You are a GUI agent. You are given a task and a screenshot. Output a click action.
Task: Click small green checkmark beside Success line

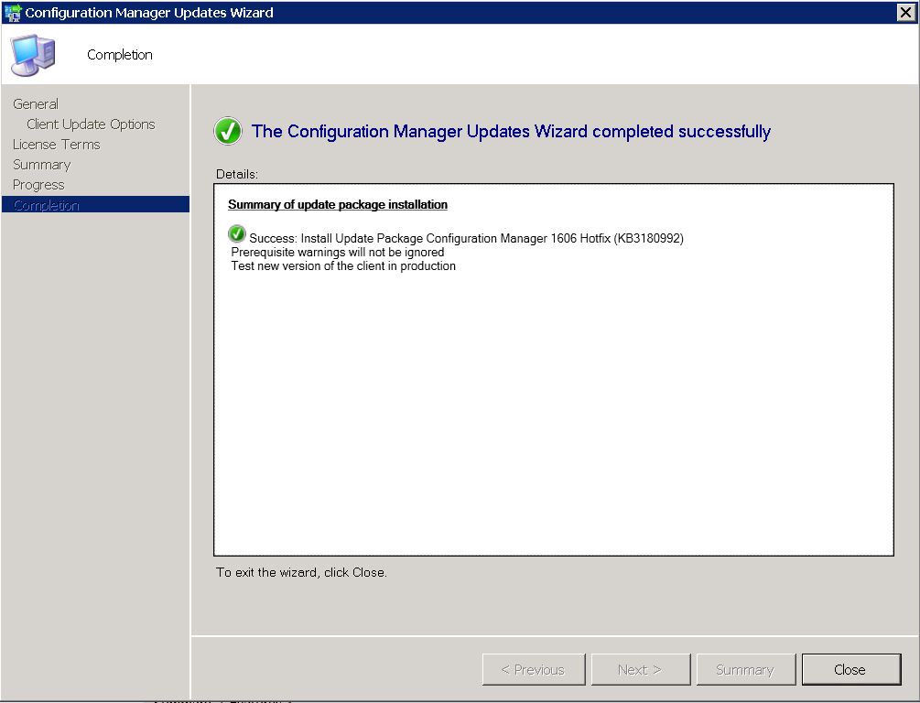tap(236, 234)
